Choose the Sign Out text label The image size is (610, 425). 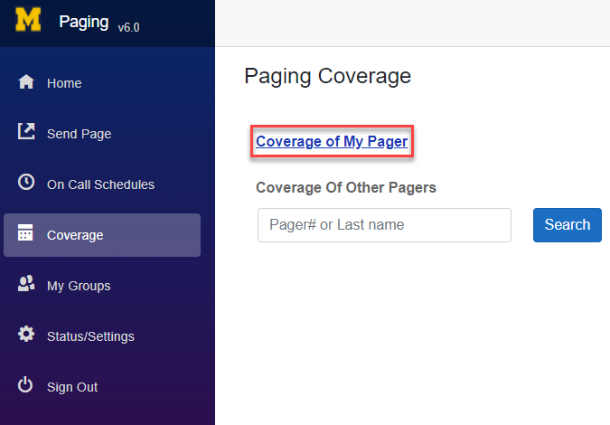pyautogui.click(x=72, y=387)
